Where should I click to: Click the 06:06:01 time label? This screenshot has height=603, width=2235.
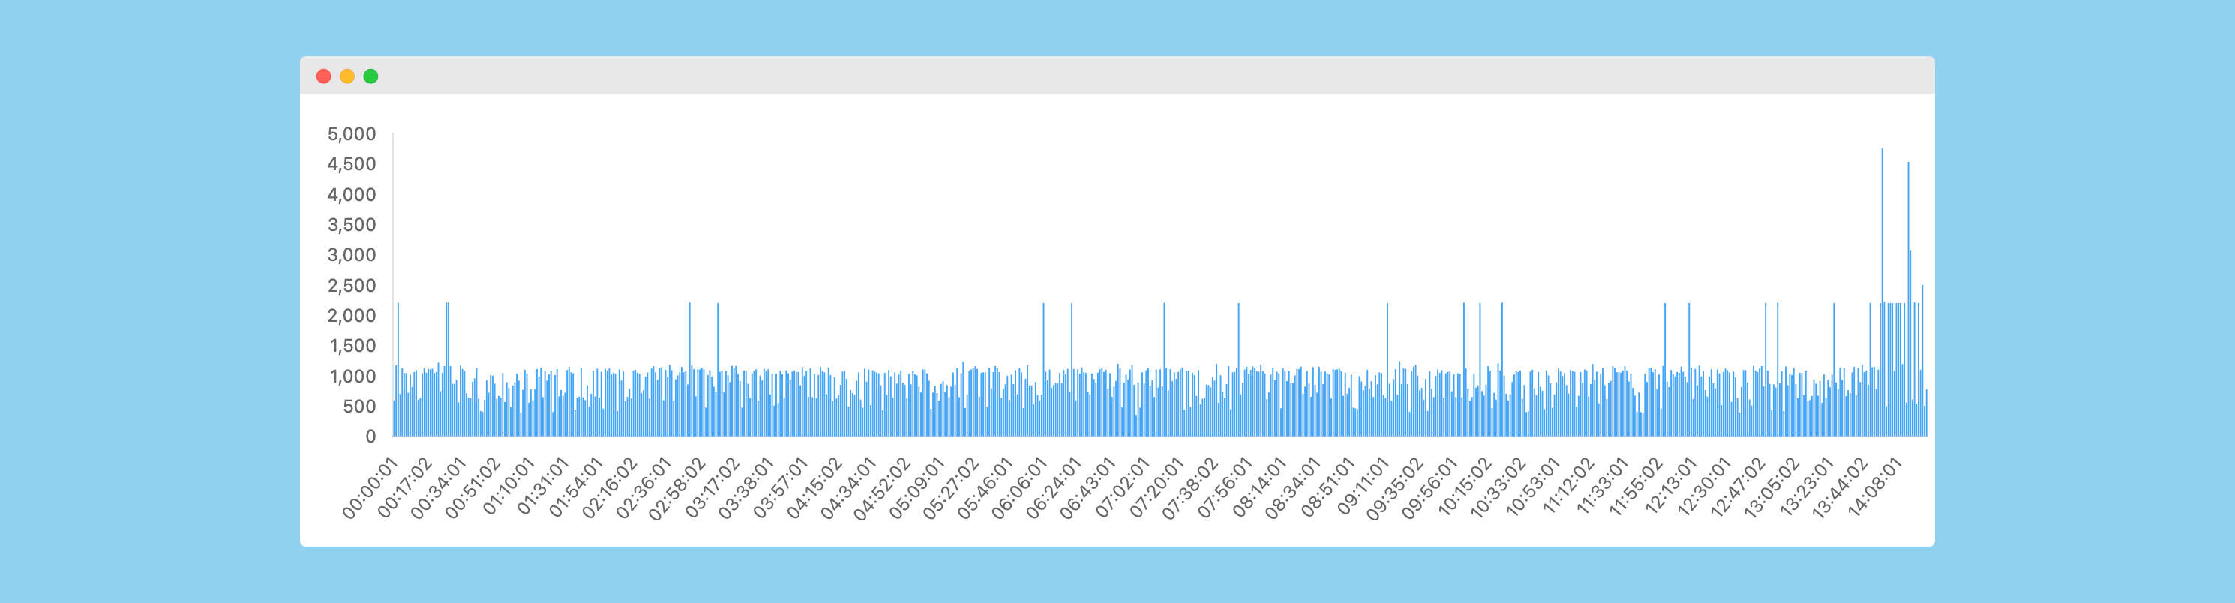[x=1018, y=488]
